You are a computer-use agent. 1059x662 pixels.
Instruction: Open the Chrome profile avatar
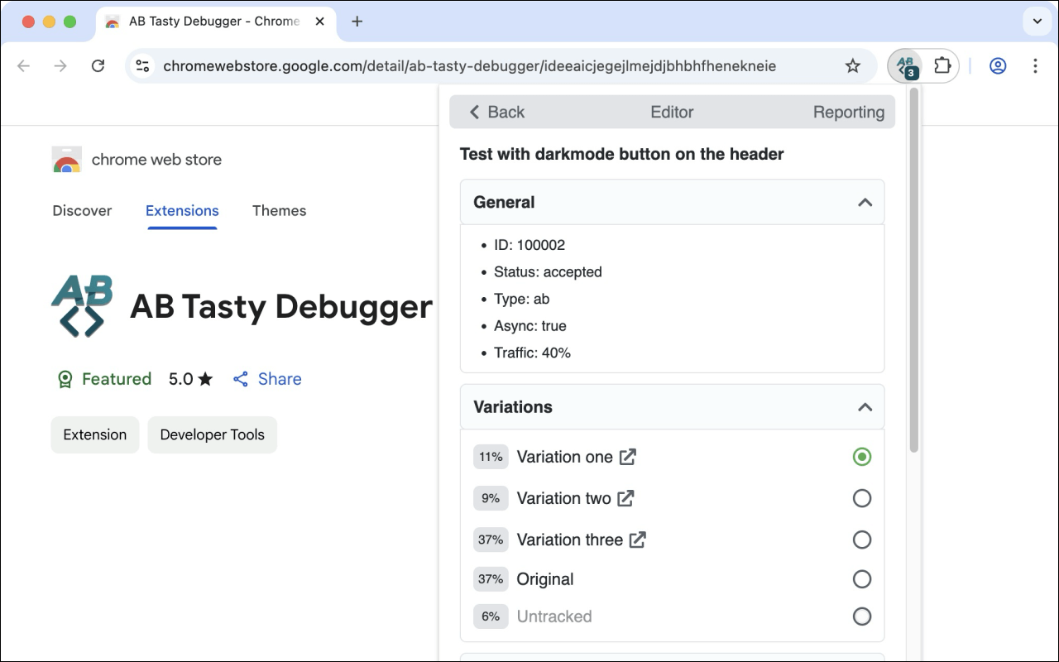pos(998,66)
